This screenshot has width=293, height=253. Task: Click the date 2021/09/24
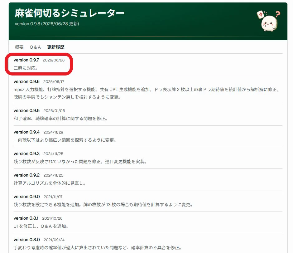(54, 240)
